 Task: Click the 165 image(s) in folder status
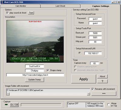click(x=95, y=105)
